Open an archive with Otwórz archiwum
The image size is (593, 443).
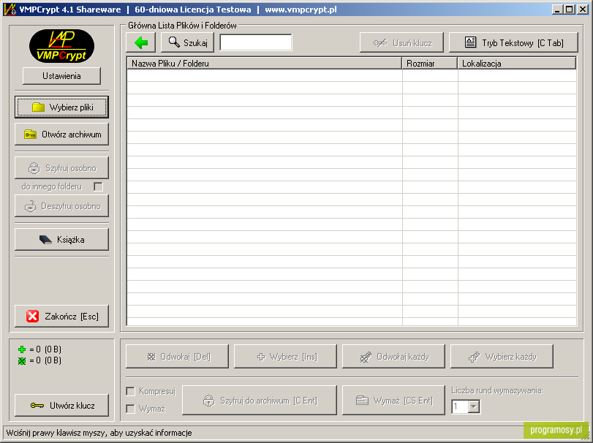point(61,135)
